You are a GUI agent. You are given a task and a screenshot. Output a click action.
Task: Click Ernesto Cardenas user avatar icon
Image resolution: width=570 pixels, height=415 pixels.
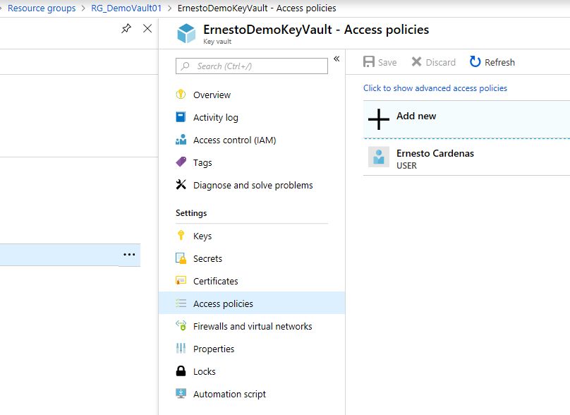pyautogui.click(x=379, y=157)
